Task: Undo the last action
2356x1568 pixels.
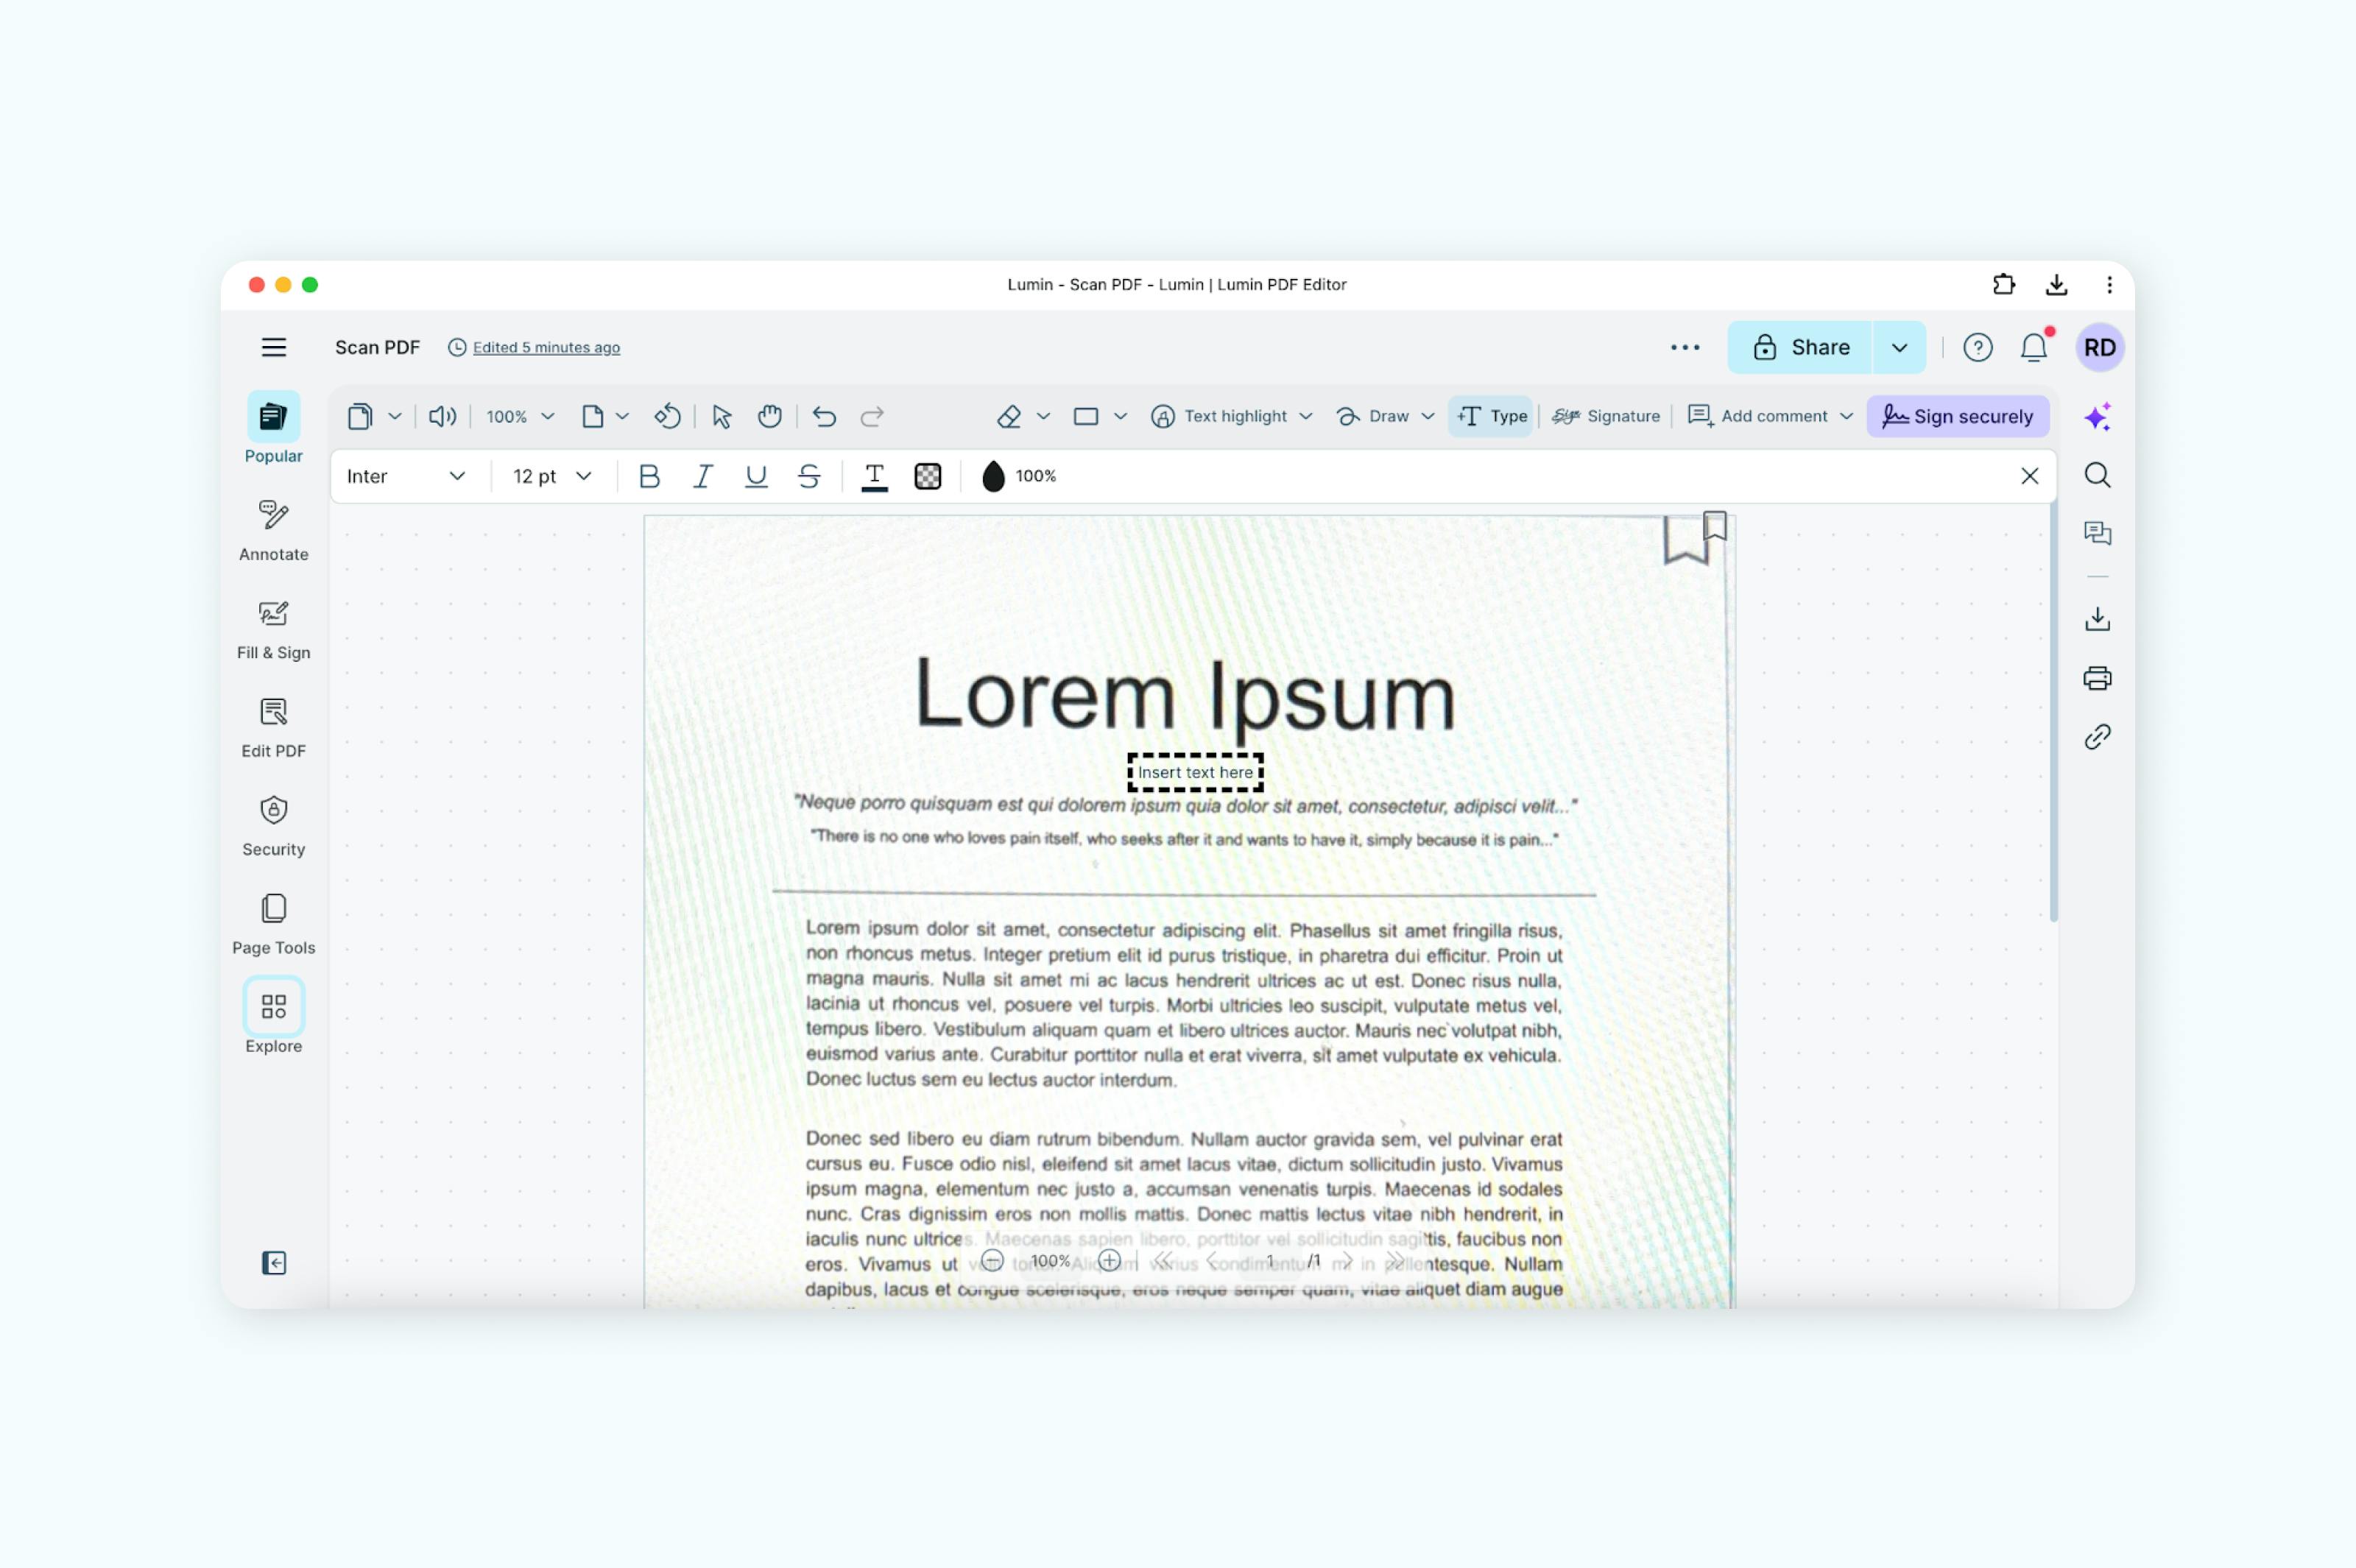Action: [x=823, y=416]
